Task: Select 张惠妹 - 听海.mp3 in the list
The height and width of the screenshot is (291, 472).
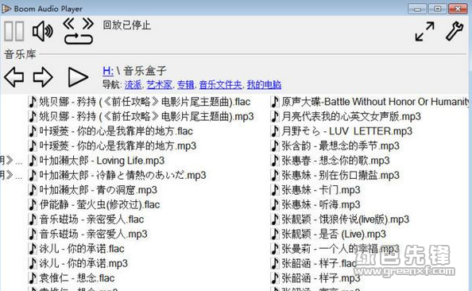Action: click(x=315, y=205)
